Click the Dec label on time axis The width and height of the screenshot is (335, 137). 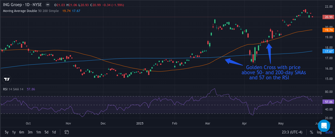(x=103, y=123)
